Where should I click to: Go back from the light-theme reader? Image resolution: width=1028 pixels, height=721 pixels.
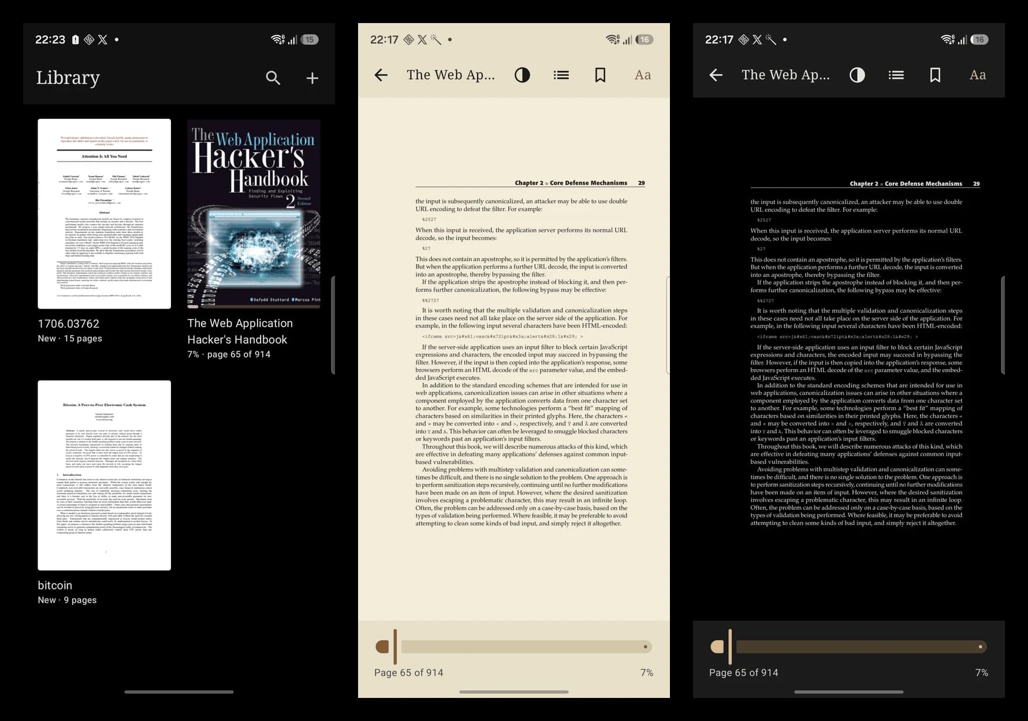[x=381, y=75]
